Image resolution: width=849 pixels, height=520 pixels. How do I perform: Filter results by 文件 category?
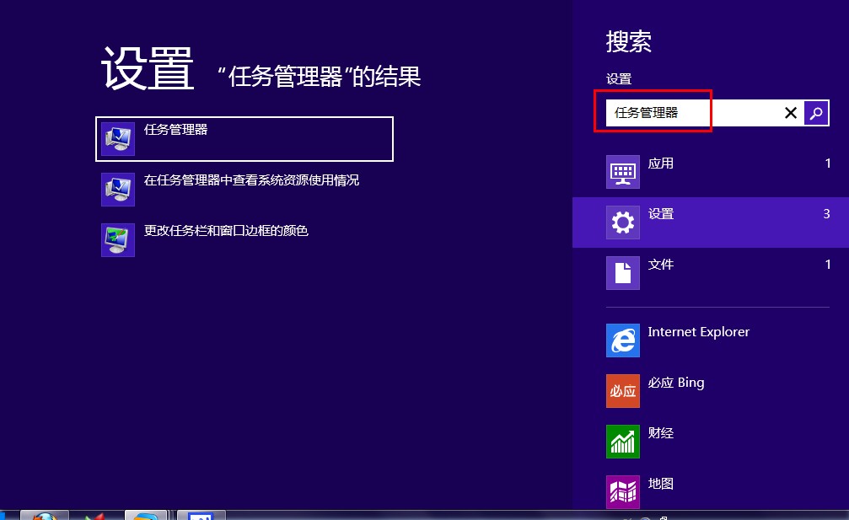point(661,265)
